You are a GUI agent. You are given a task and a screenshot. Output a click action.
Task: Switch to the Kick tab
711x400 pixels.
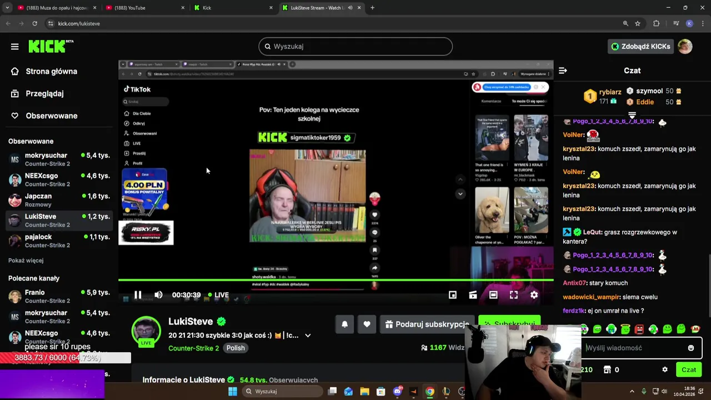pos(233,8)
